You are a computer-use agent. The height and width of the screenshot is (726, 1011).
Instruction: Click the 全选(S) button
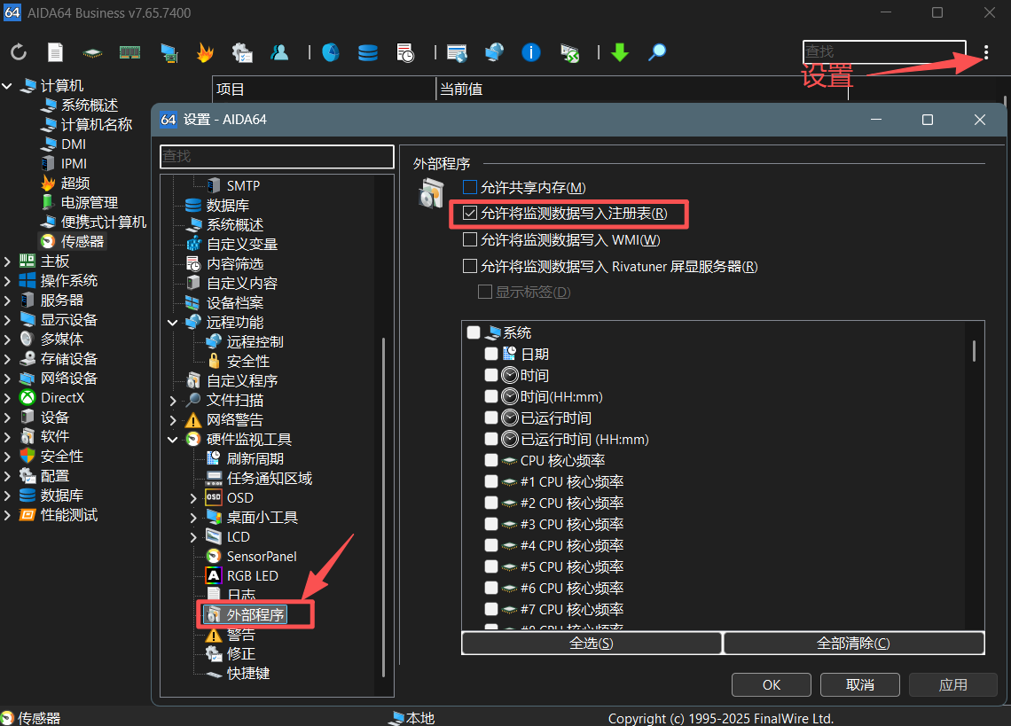coord(592,643)
